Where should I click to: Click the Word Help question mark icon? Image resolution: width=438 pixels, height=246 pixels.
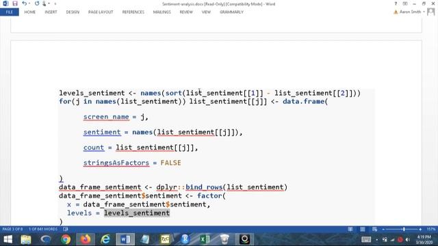396,3
